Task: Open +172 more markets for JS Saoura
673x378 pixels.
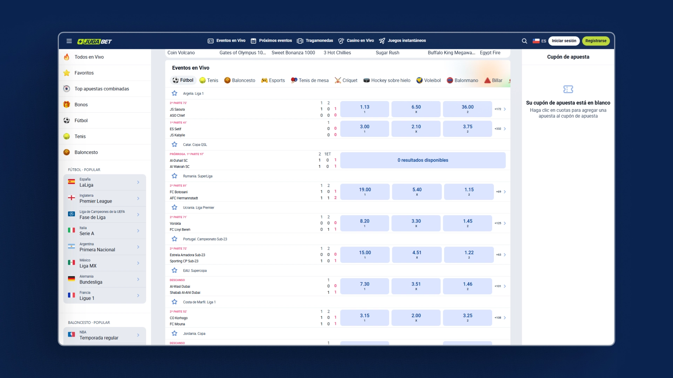Action: point(500,109)
